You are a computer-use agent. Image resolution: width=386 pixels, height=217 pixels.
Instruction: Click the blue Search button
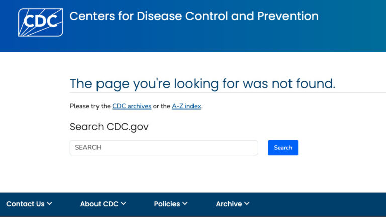[x=283, y=148]
